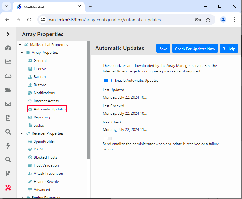View site information icon in address bar
242x199 pixels.
coord(43,20)
